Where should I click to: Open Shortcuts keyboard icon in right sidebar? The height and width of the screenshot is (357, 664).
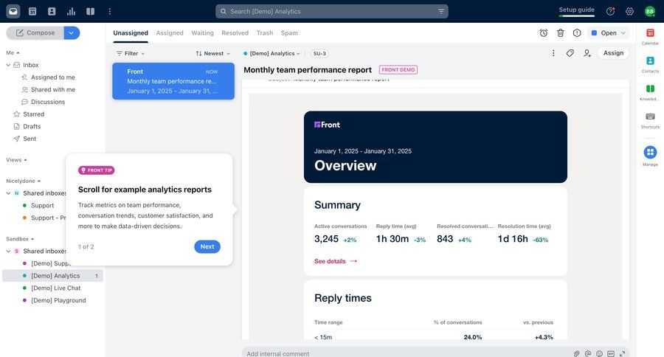tap(650, 120)
